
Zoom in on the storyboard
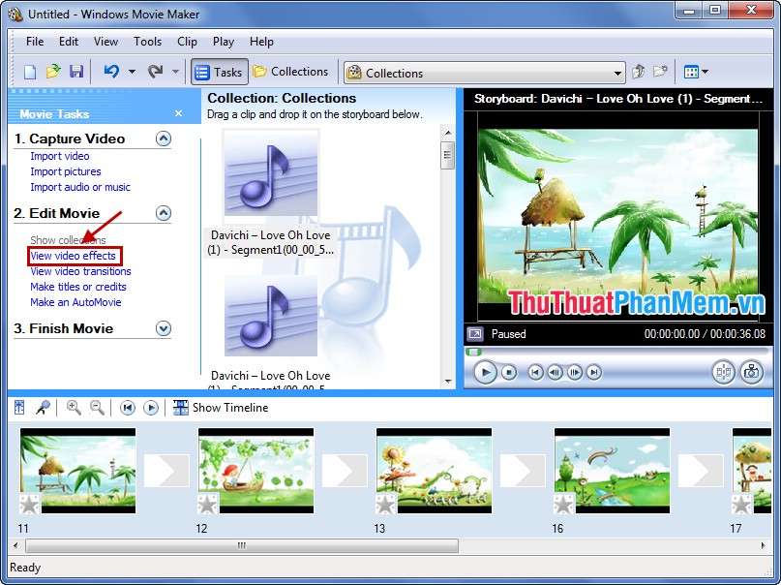(x=72, y=407)
